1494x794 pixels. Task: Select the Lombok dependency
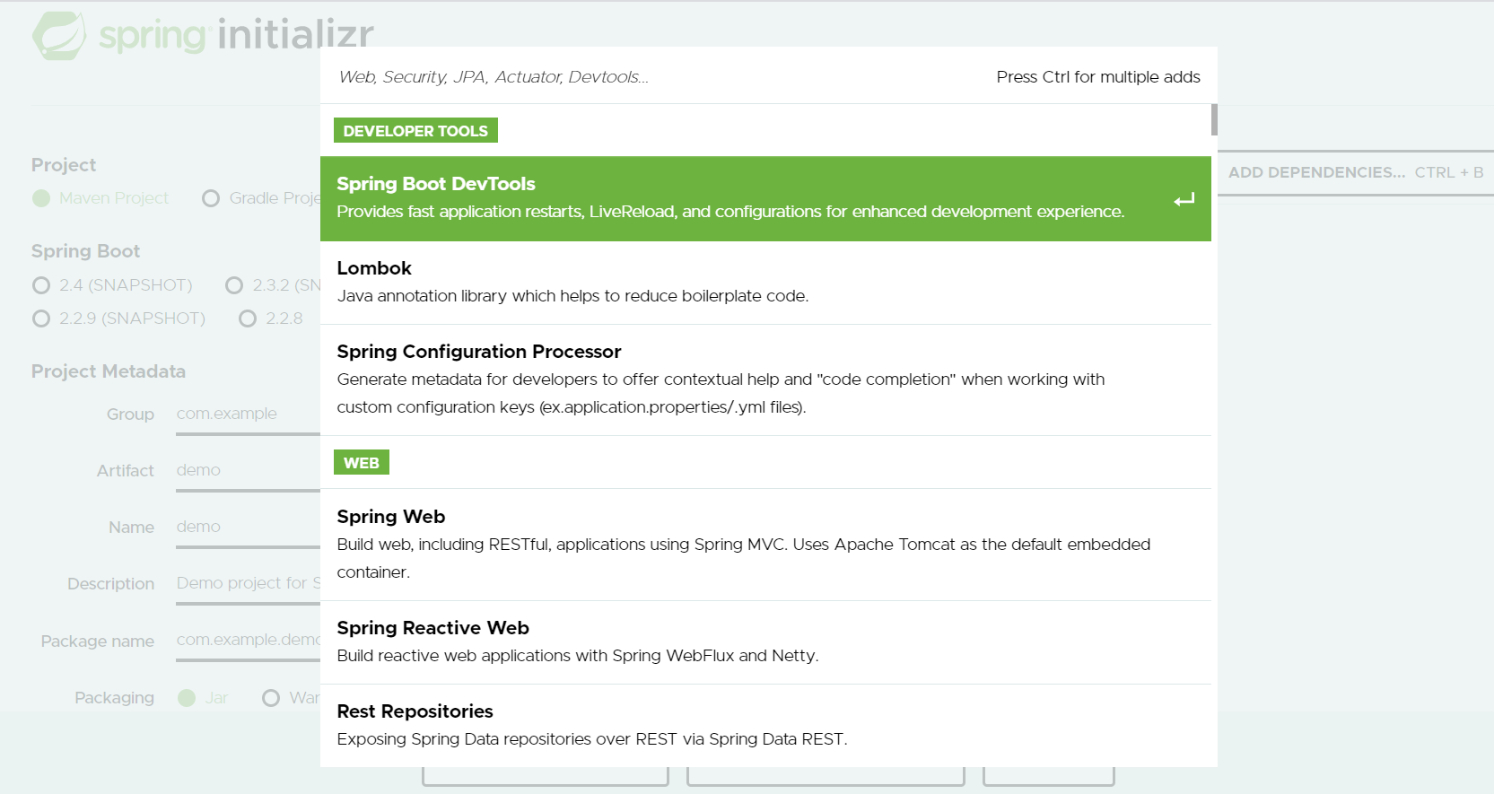tap(765, 282)
